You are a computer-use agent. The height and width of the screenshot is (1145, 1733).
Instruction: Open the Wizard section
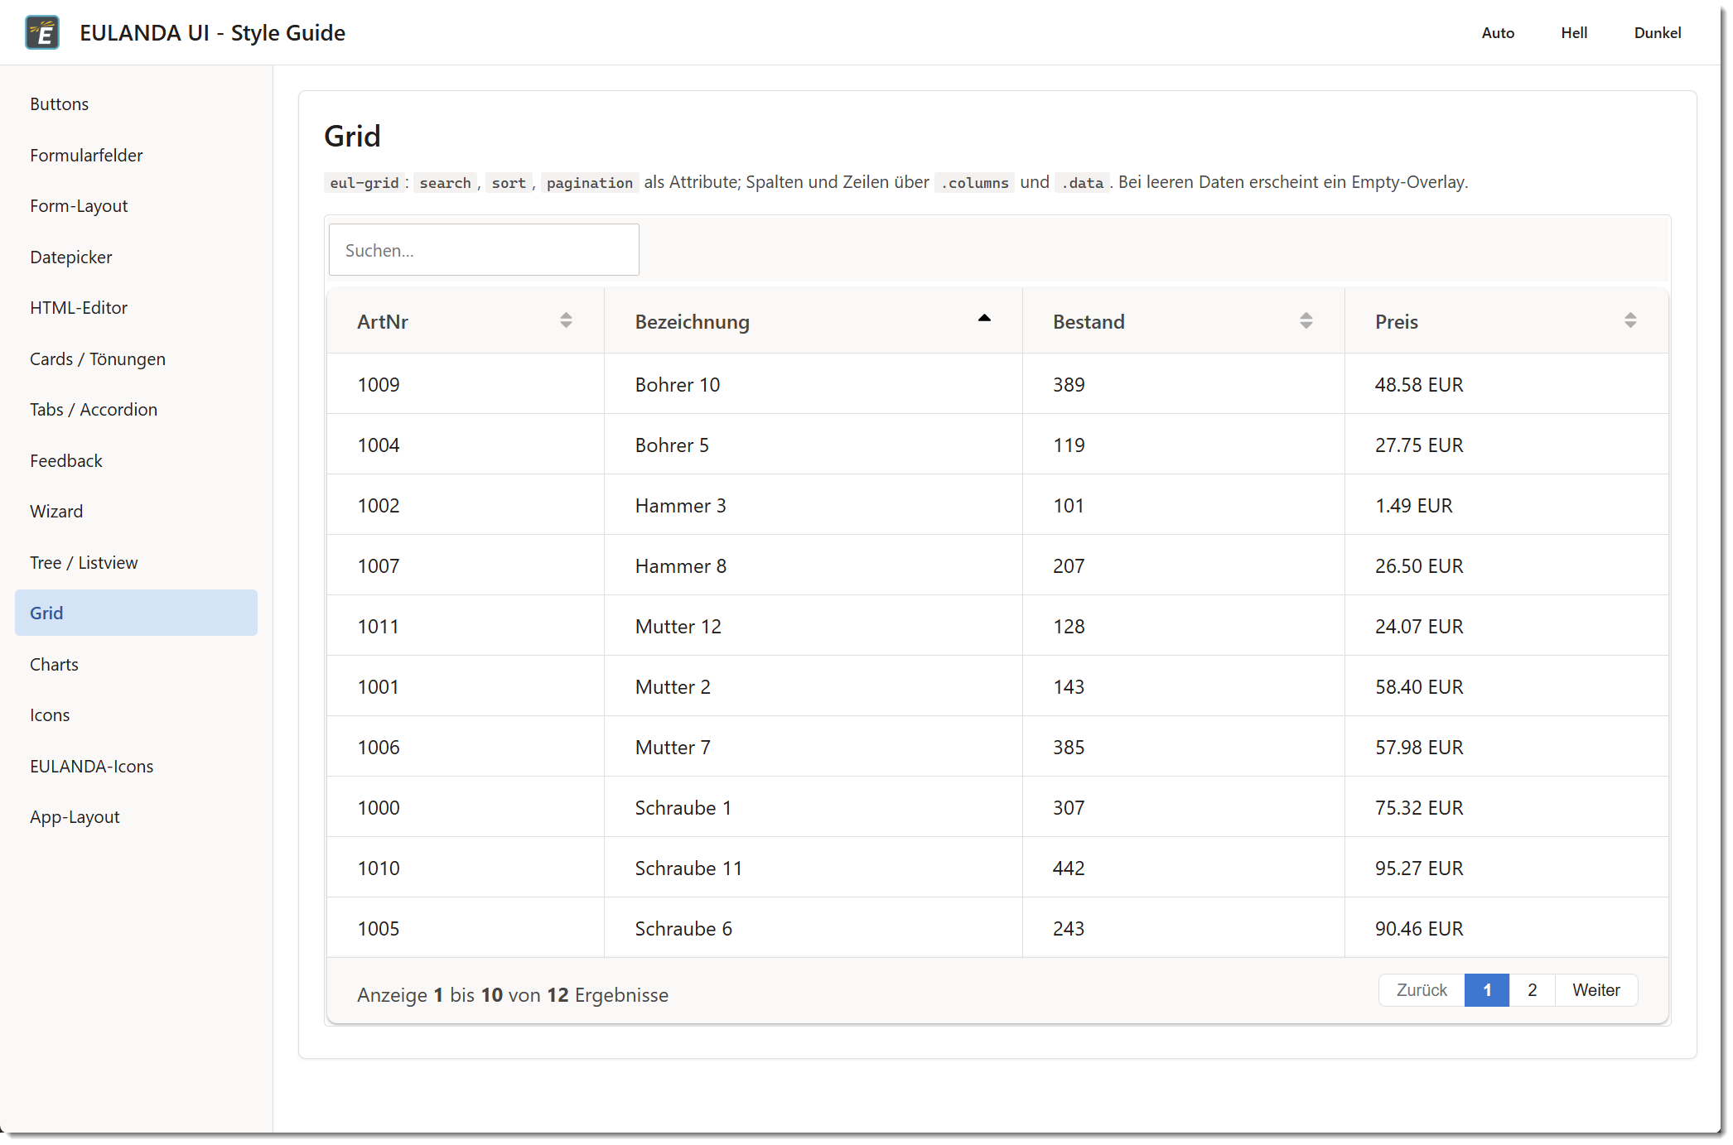[x=136, y=512]
